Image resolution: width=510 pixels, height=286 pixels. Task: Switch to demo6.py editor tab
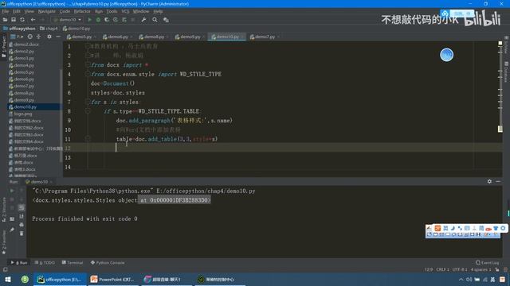117,37
